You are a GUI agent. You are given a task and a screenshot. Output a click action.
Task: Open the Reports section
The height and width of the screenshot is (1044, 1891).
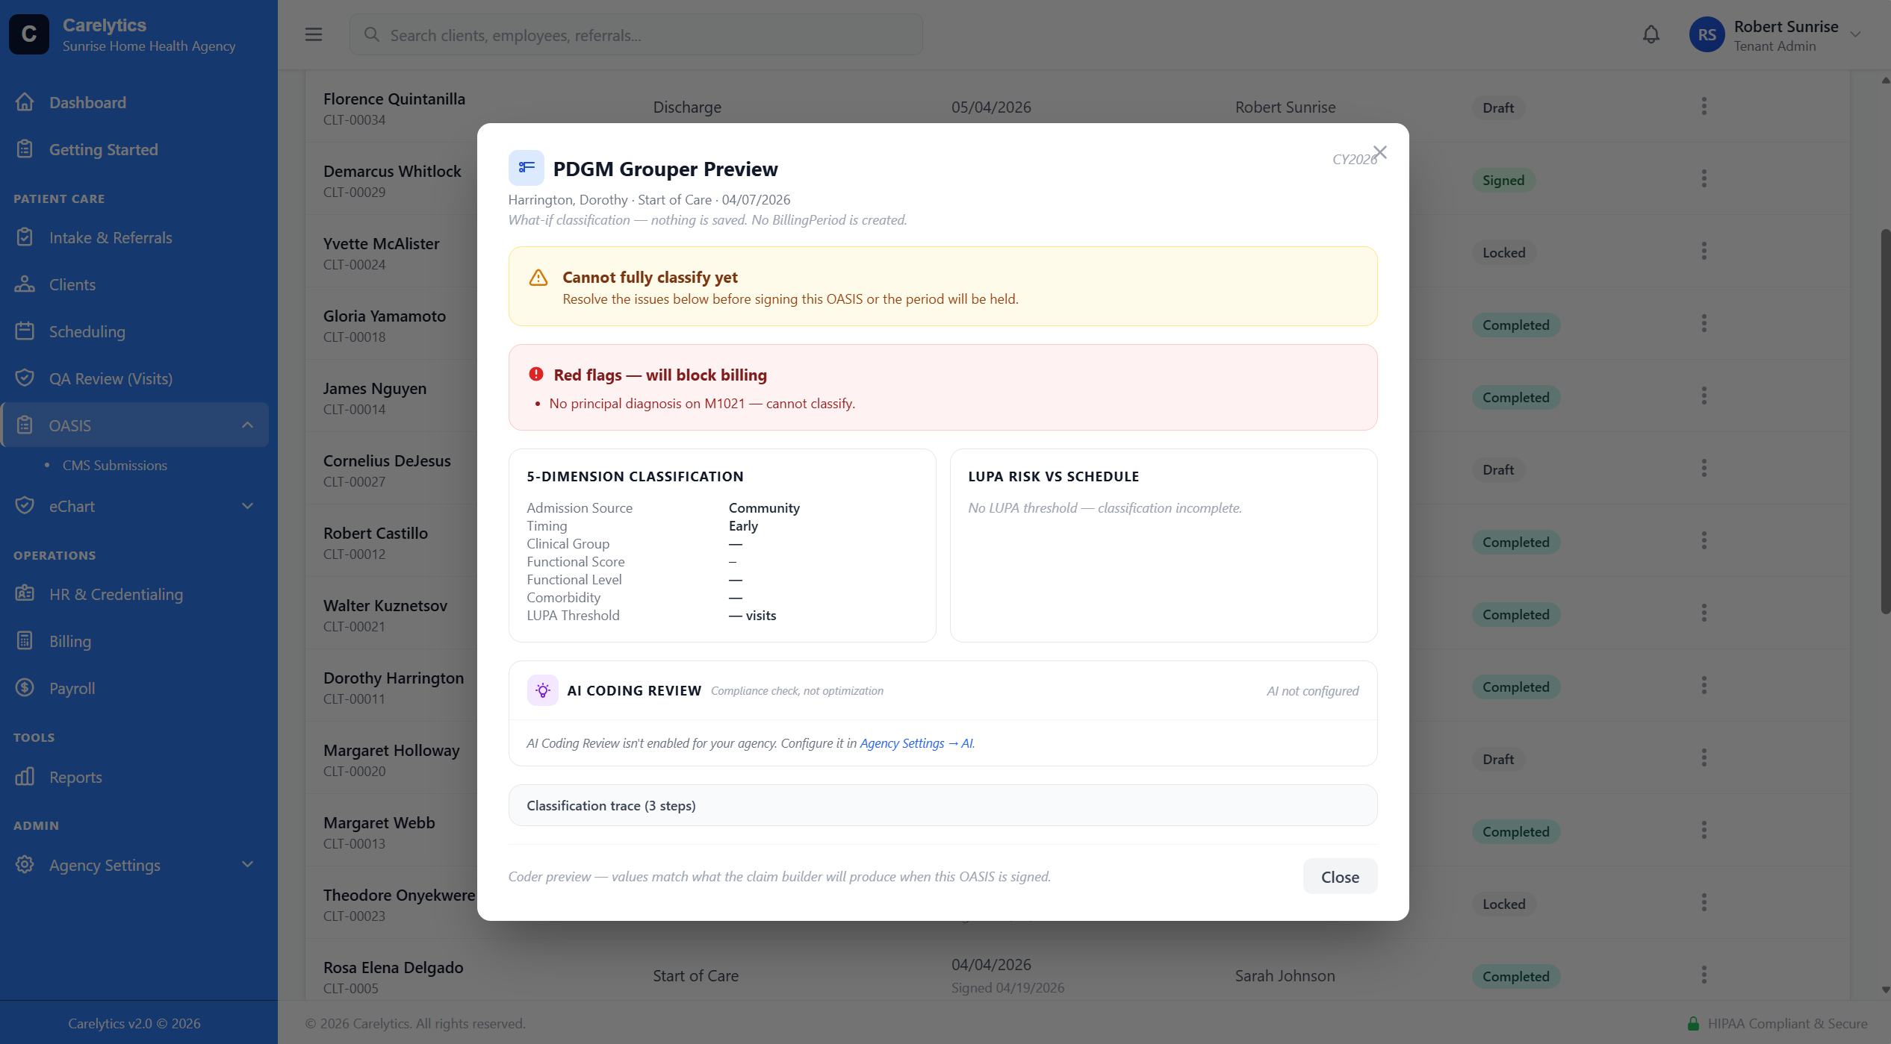pyautogui.click(x=75, y=777)
